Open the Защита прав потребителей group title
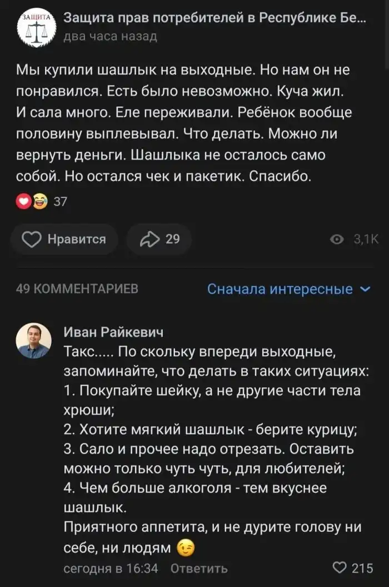This screenshot has width=389, height=587. point(215,19)
